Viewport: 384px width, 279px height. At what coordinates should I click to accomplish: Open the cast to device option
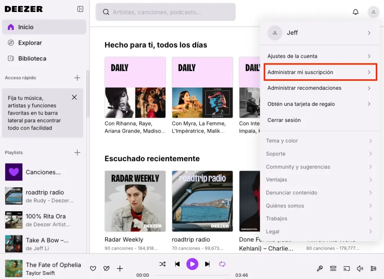pyautogui.click(x=346, y=268)
